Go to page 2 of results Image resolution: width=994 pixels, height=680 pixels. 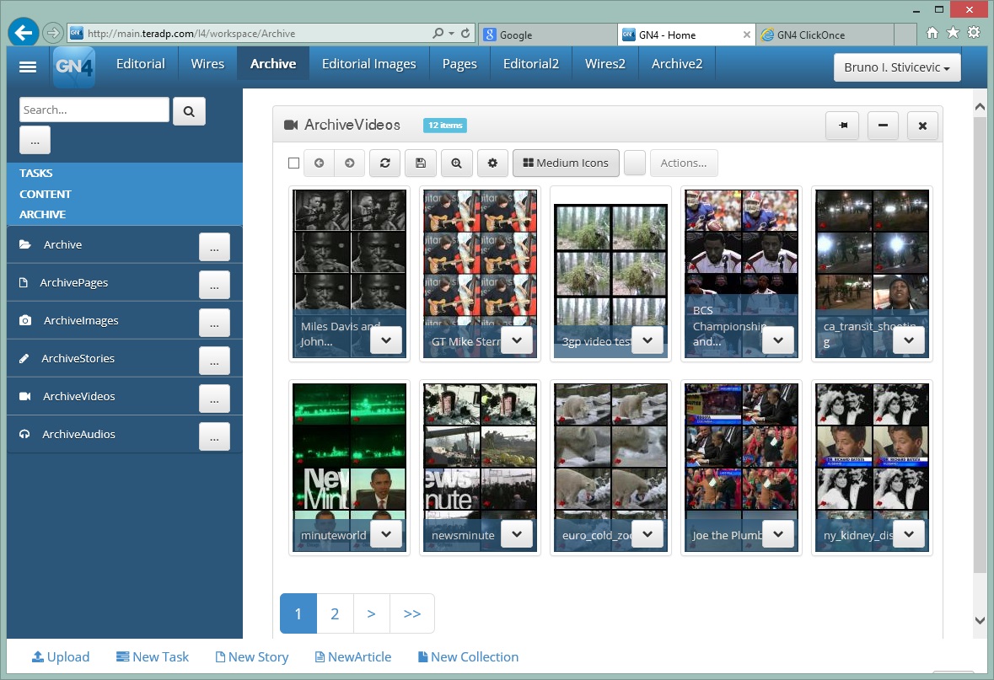tap(335, 613)
